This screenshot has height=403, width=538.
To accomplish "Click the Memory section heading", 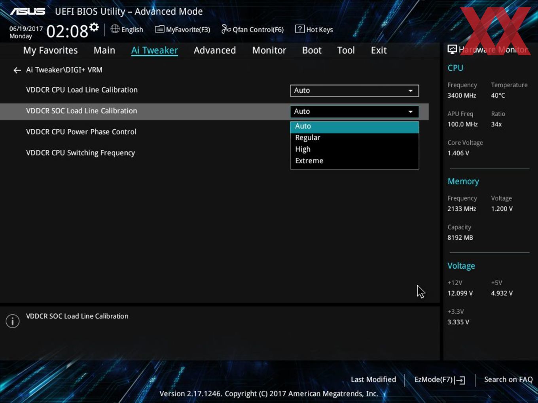I will click(x=463, y=181).
